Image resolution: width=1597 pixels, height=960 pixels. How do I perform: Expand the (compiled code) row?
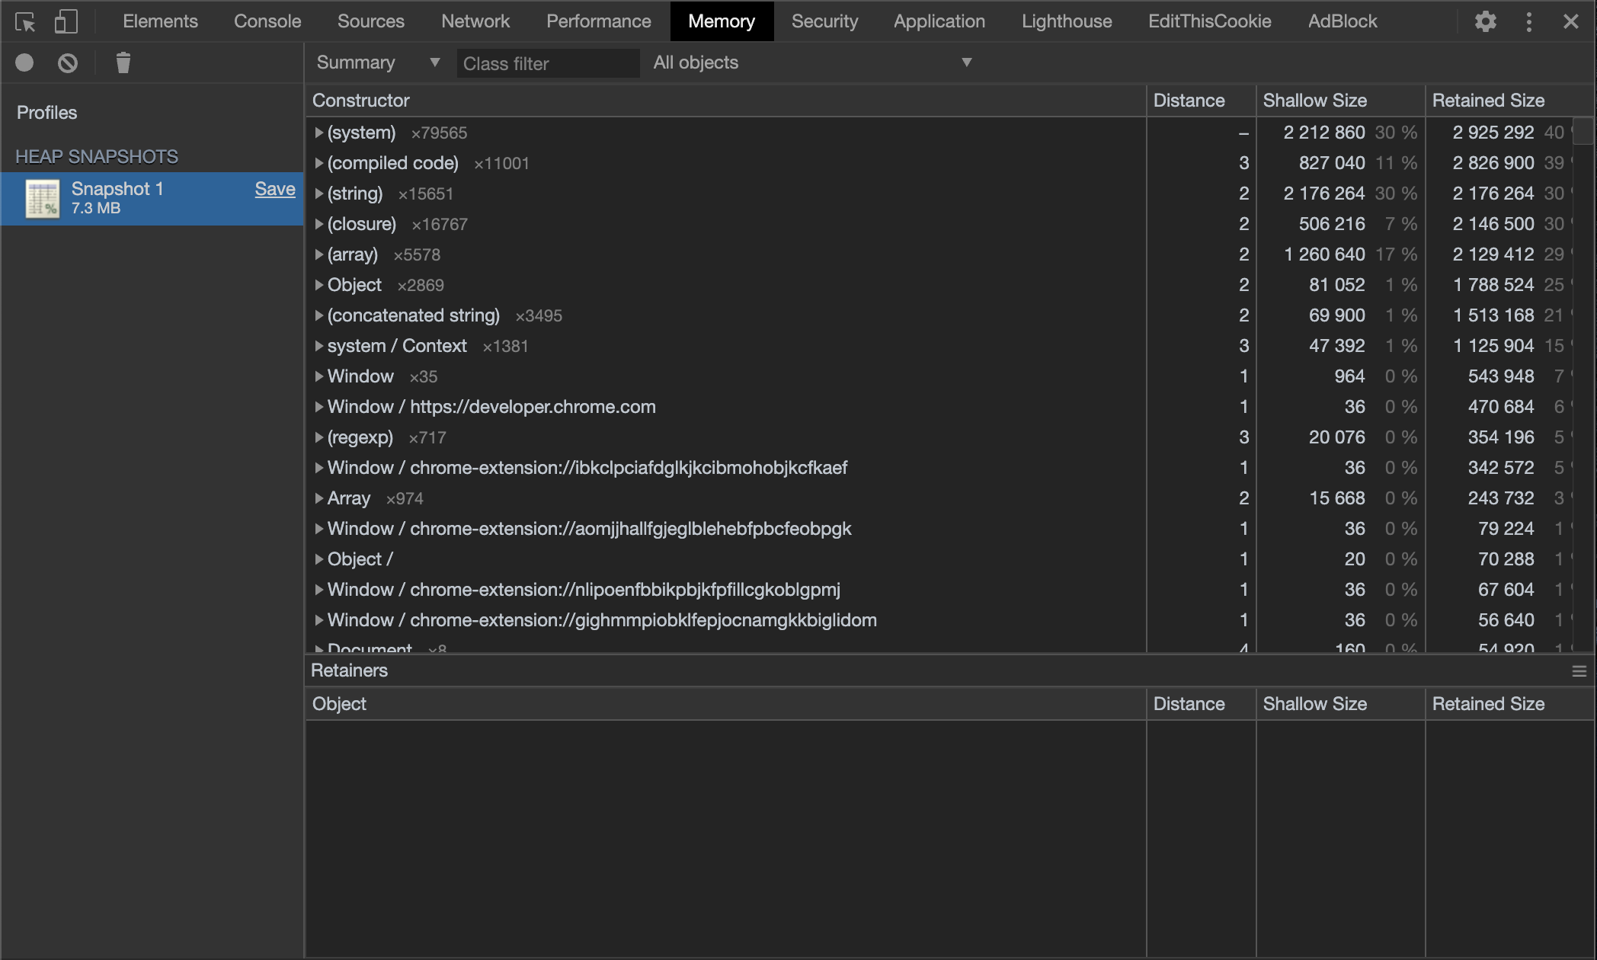pos(319,163)
